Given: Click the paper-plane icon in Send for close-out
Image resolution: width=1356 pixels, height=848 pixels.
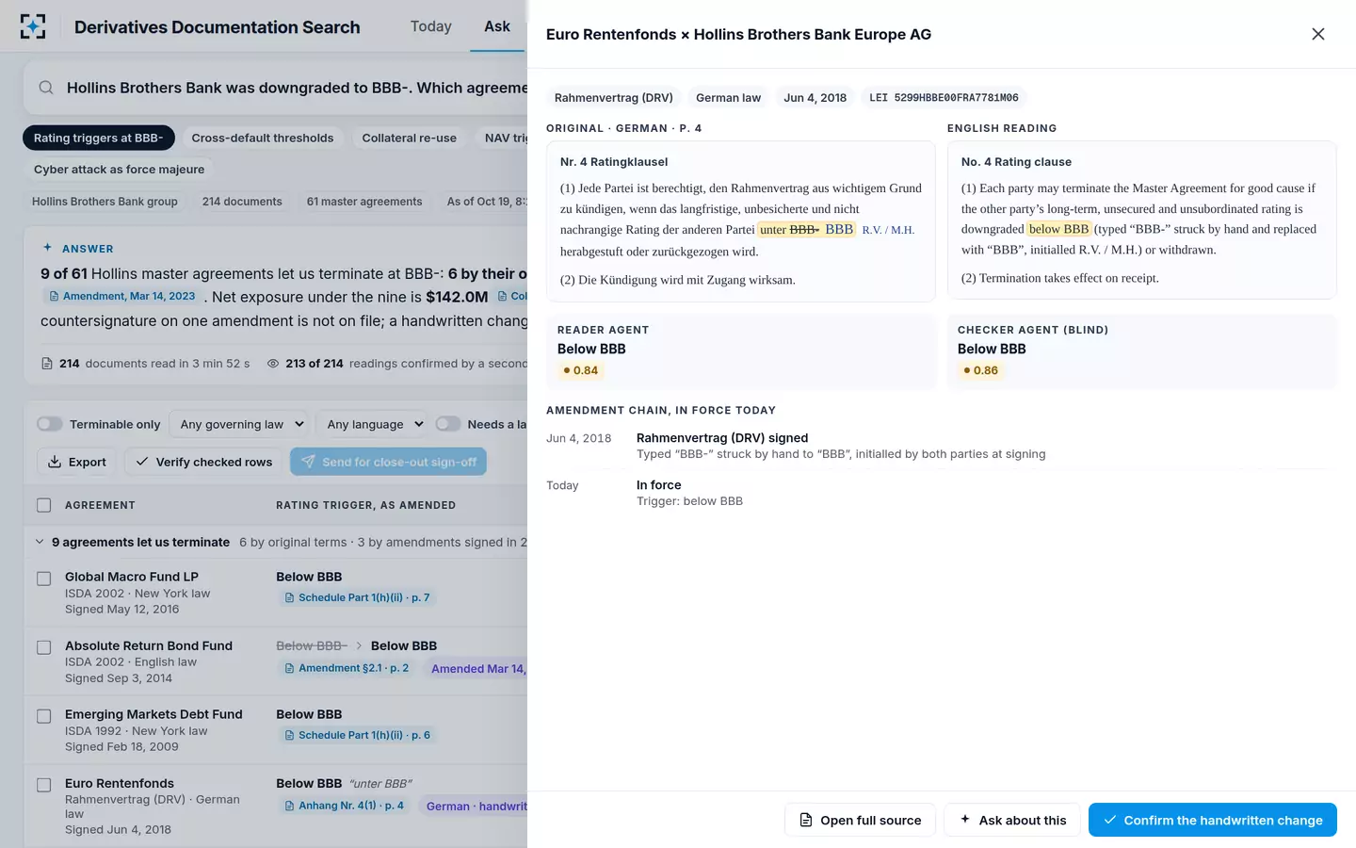Looking at the screenshot, I should click(x=308, y=462).
